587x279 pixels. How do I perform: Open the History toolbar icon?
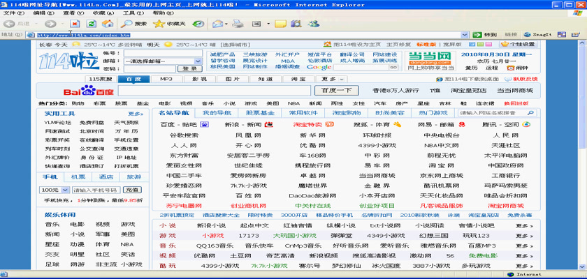click(198, 24)
